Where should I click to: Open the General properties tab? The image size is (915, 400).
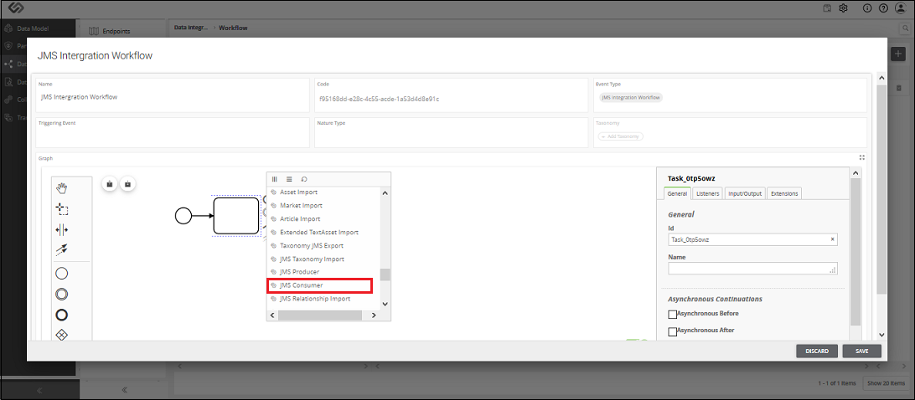coord(678,193)
